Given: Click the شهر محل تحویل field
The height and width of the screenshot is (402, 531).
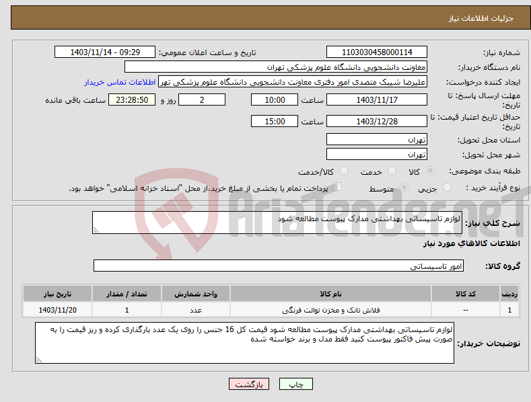Looking at the screenshot, I should point(377,155).
